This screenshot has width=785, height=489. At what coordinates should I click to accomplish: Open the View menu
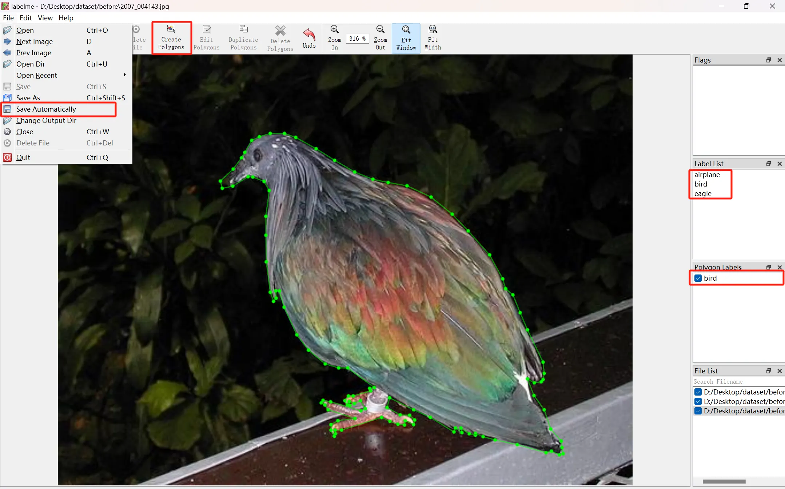(45, 18)
